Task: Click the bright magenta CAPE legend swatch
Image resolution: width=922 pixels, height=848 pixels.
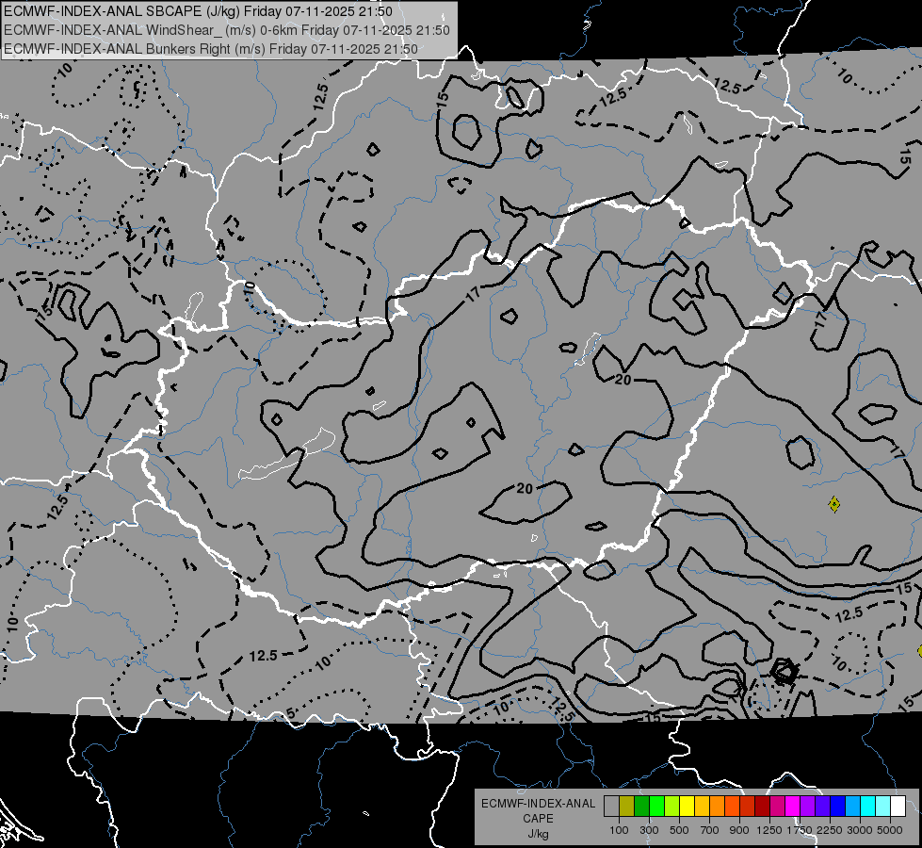Action: pos(793,807)
